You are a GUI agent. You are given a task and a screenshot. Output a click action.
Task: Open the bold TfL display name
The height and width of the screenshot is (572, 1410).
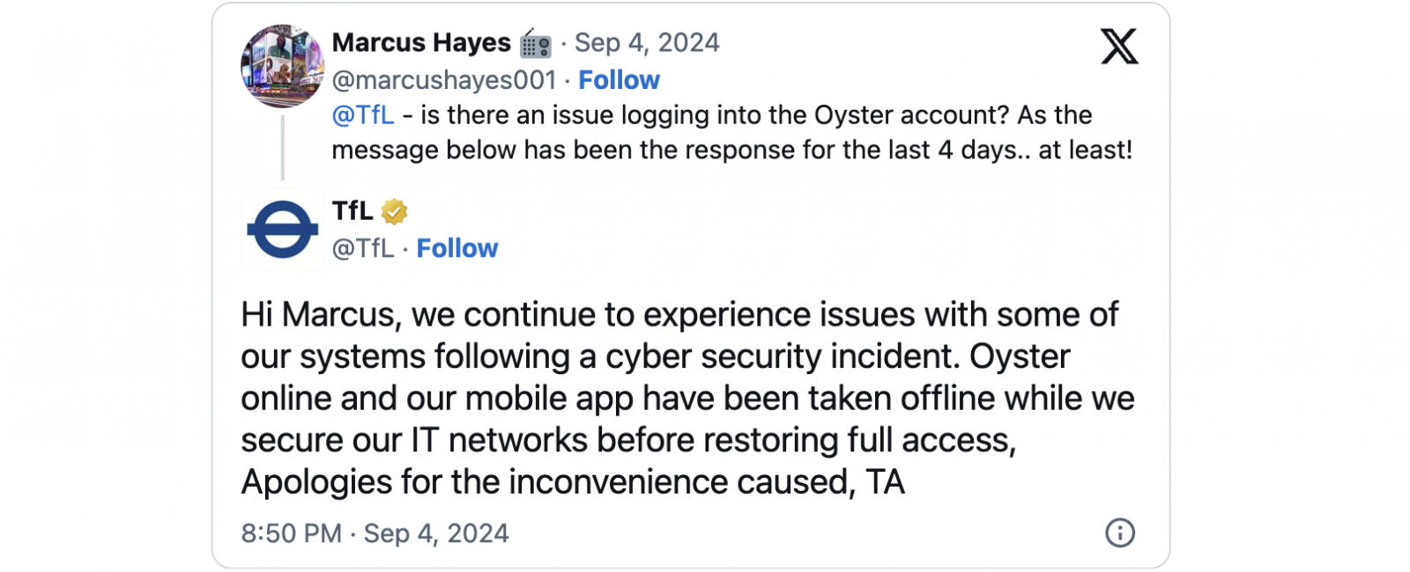point(352,211)
